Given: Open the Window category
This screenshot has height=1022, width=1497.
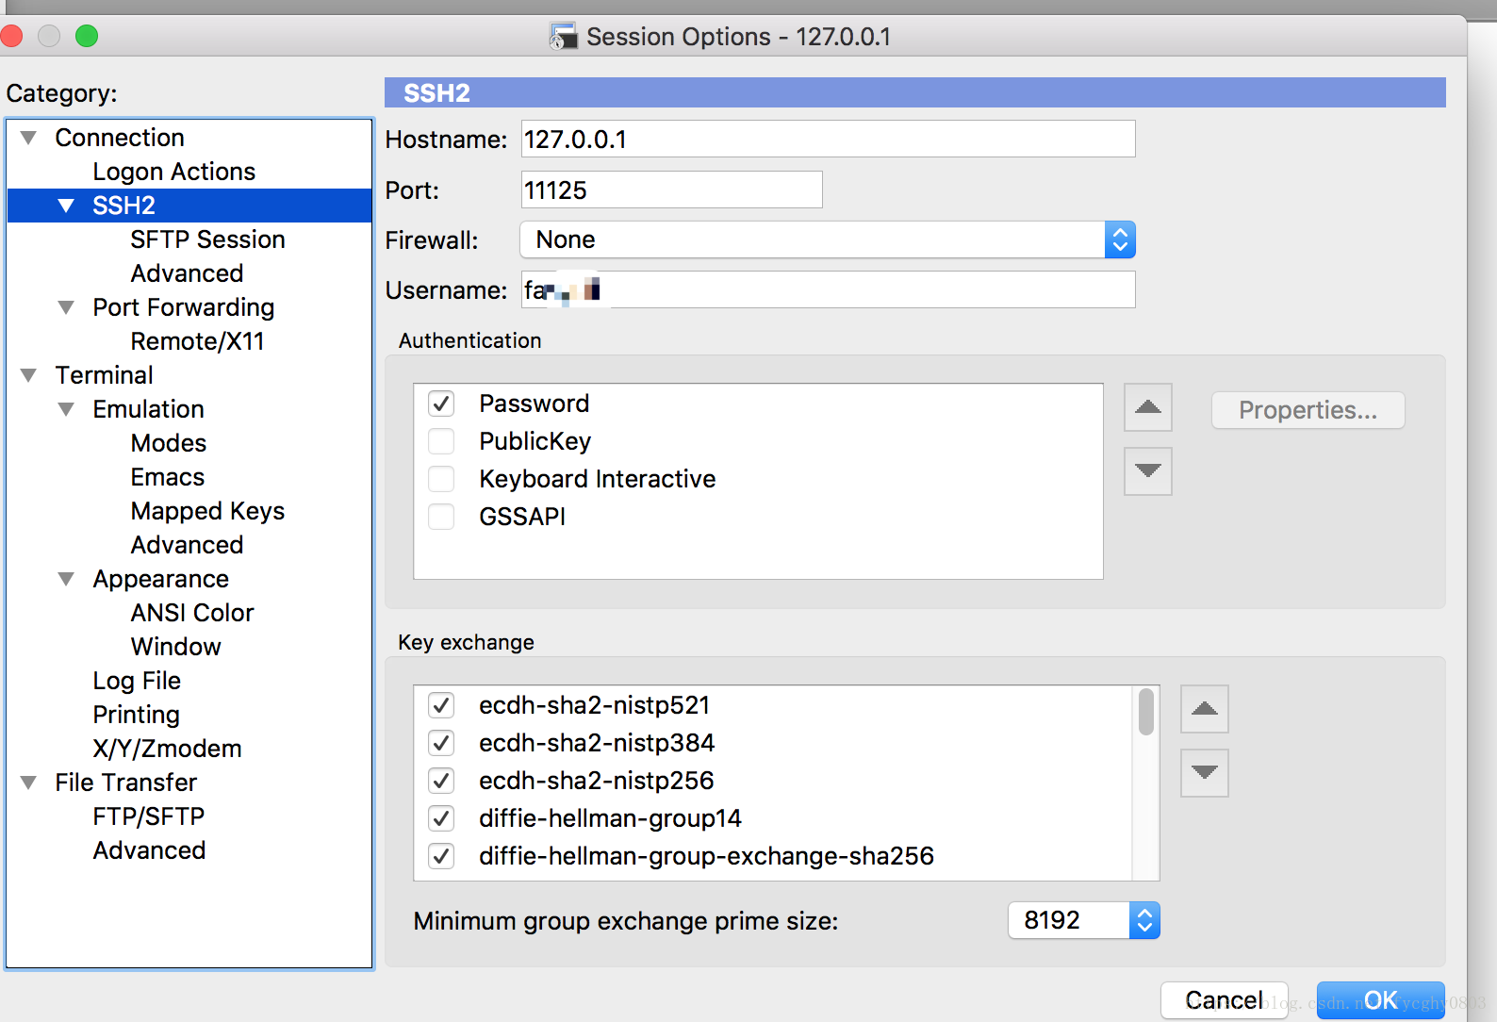Looking at the screenshot, I should (176, 647).
